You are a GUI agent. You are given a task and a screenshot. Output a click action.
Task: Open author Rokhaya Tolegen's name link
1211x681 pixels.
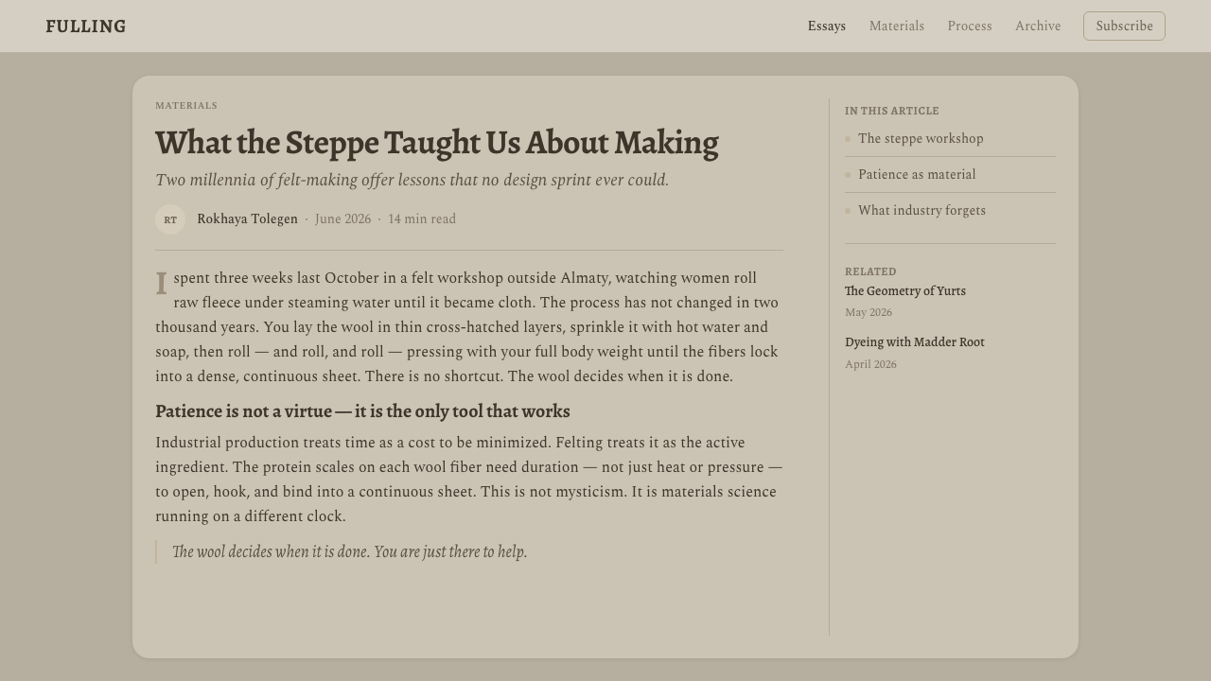pos(247,219)
